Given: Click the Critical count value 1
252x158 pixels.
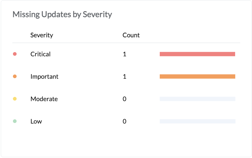Looking at the screenshot, I should coord(125,54).
